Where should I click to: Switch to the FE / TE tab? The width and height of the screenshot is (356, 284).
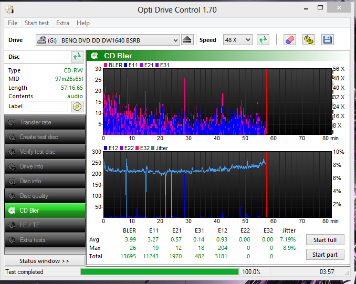[45, 225]
